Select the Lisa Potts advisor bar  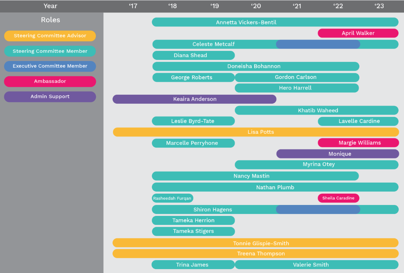tap(256, 132)
